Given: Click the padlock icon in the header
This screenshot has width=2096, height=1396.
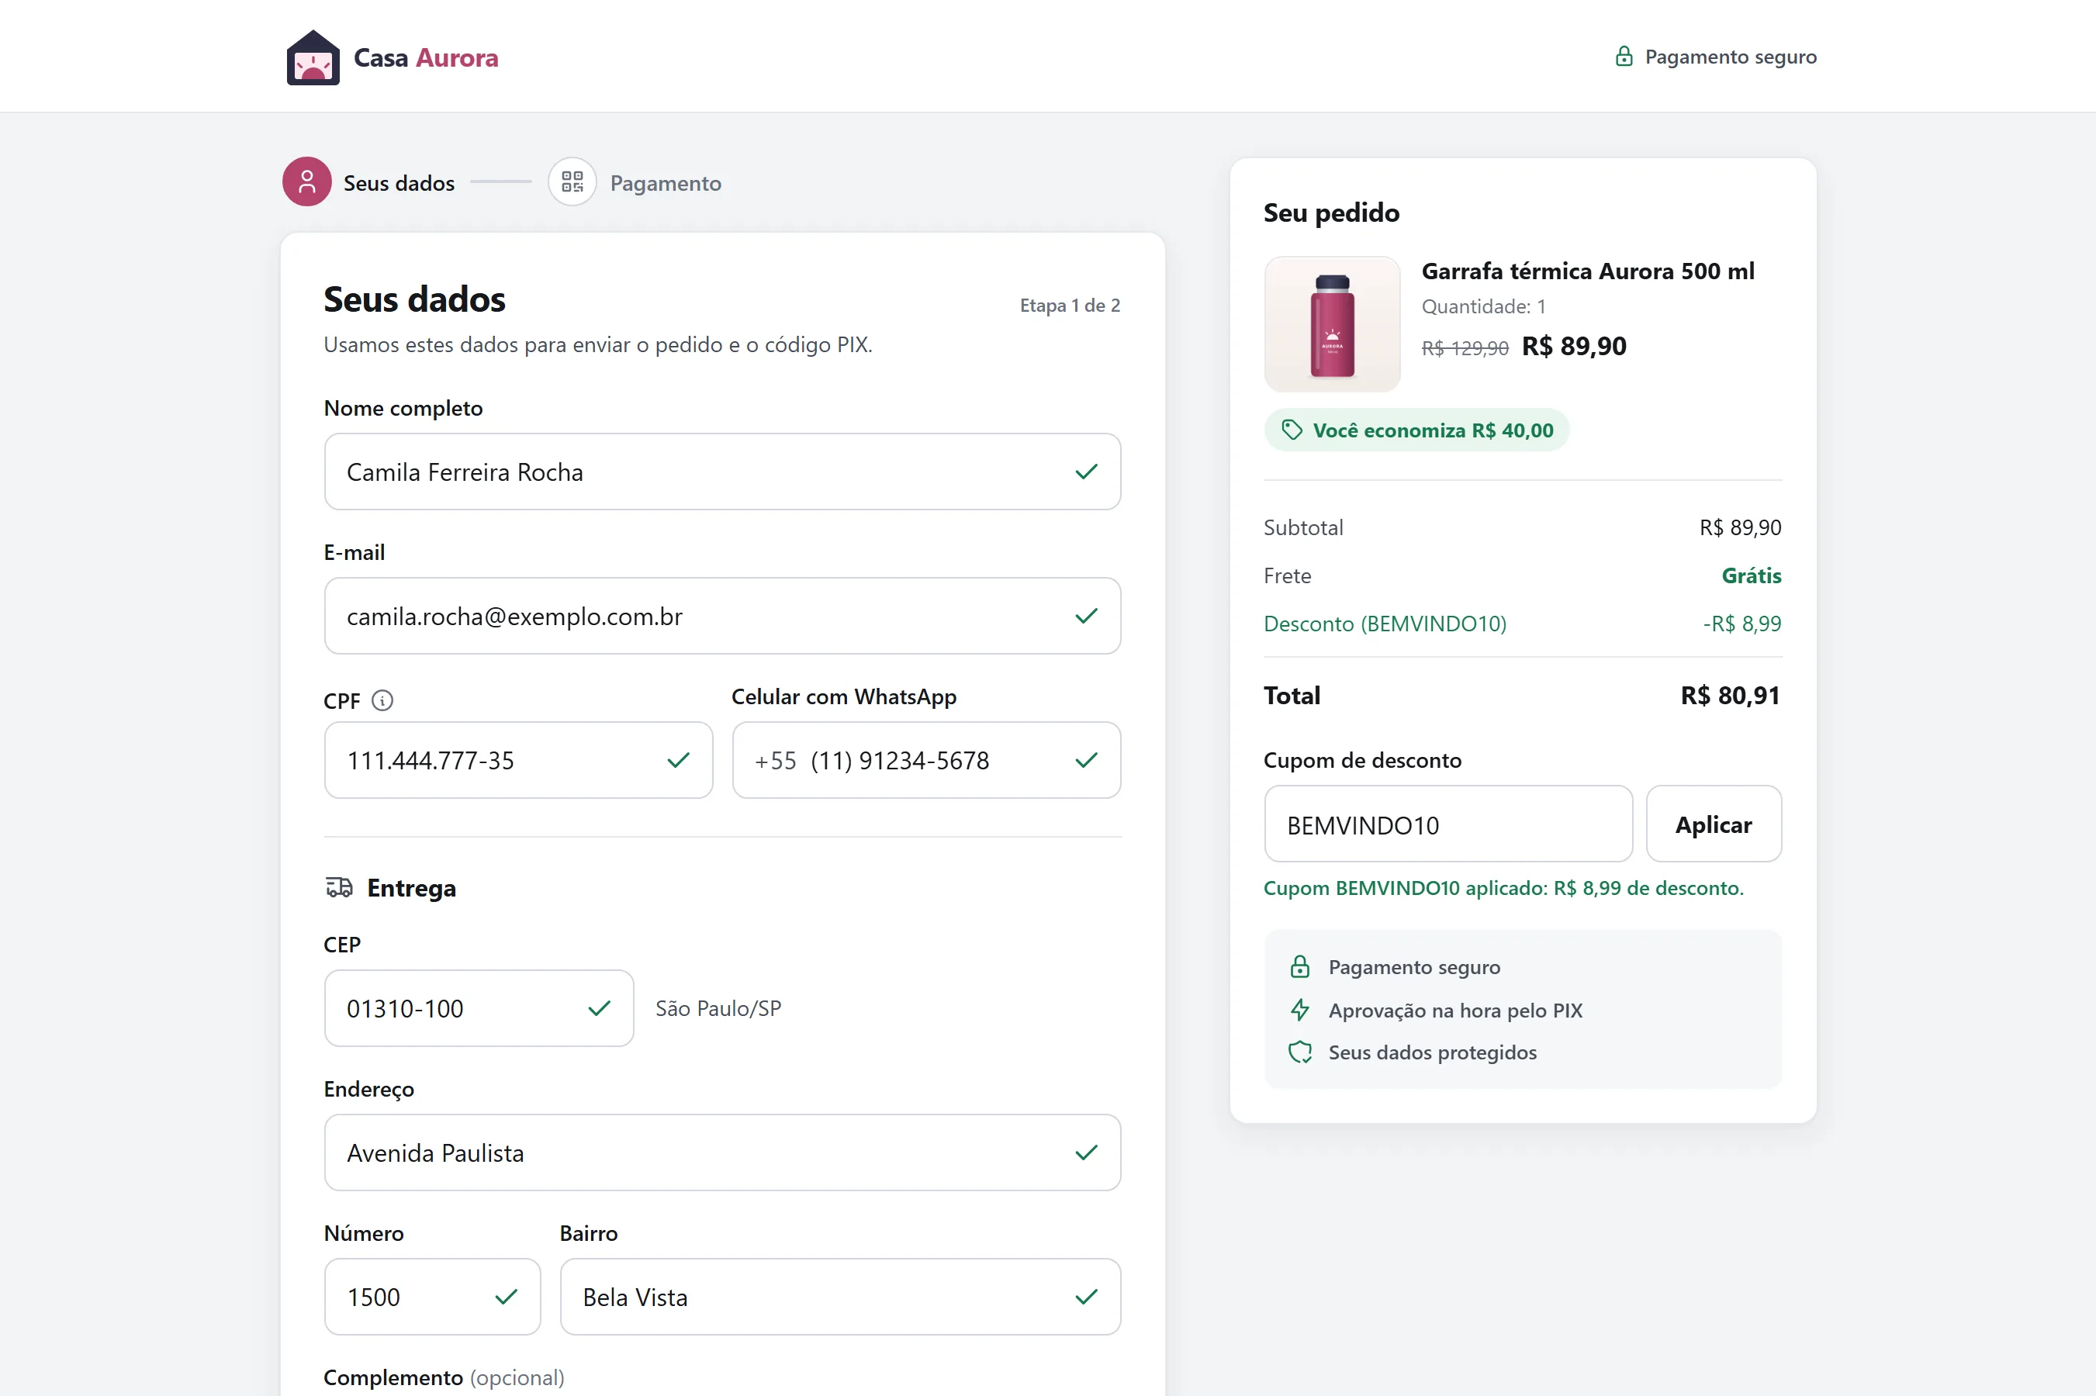Looking at the screenshot, I should [x=1624, y=57].
